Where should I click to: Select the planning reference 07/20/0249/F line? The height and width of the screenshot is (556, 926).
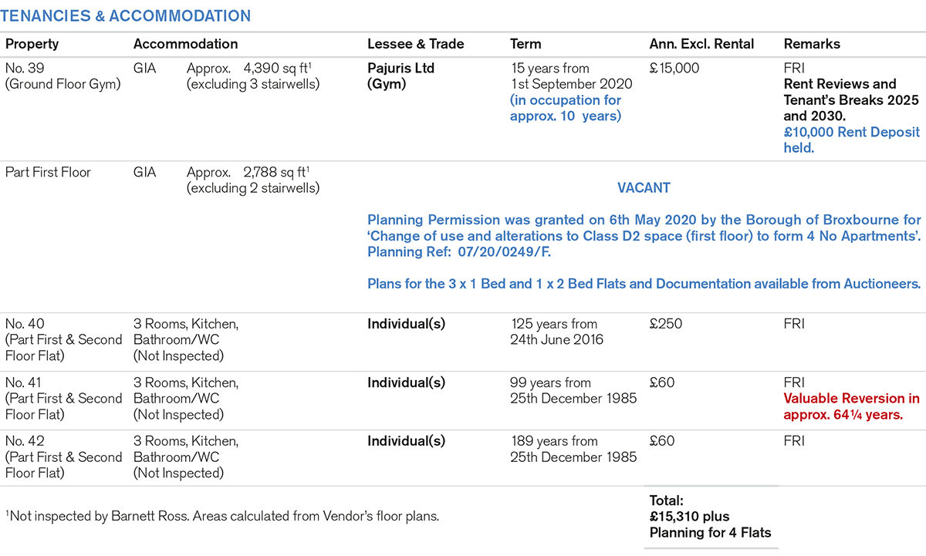point(461,251)
